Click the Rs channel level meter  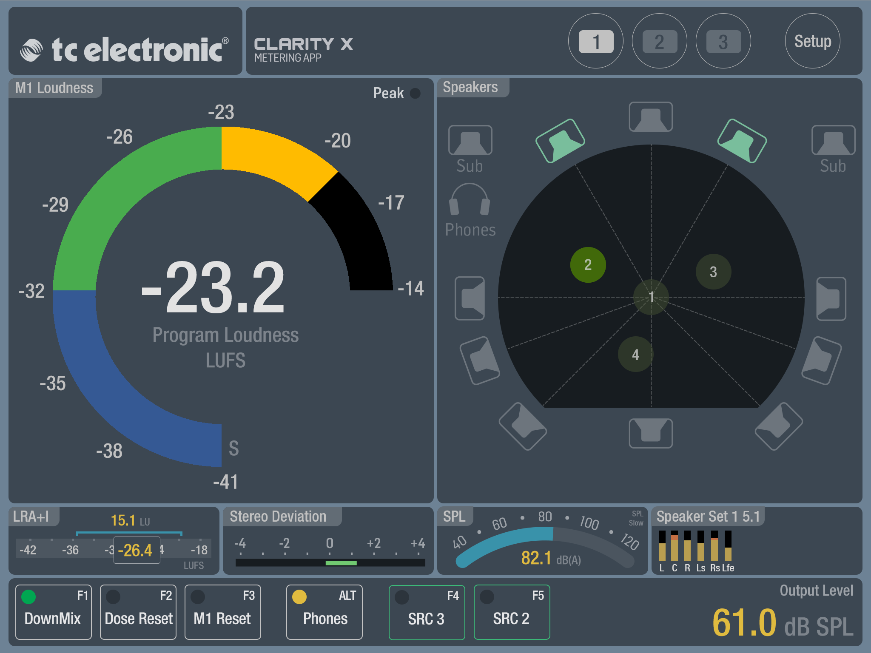point(714,545)
